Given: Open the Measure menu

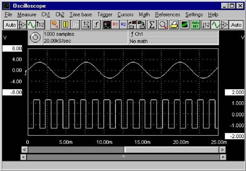Looking at the screenshot, I should [x=27, y=14].
